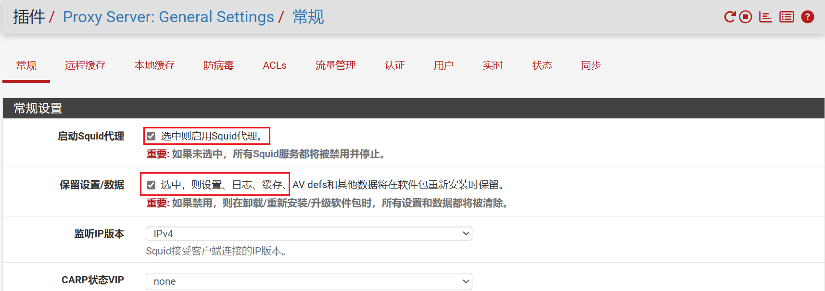
Task: Open the 状态 tab
Action: (x=542, y=65)
